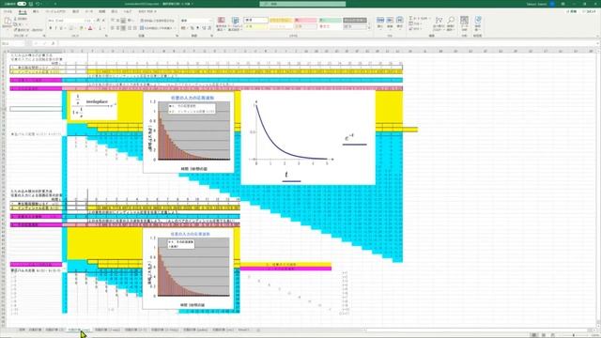Viewport: 601px width, 338px height.
Task: Click the fill color bucket icon
Action: coord(81,28)
